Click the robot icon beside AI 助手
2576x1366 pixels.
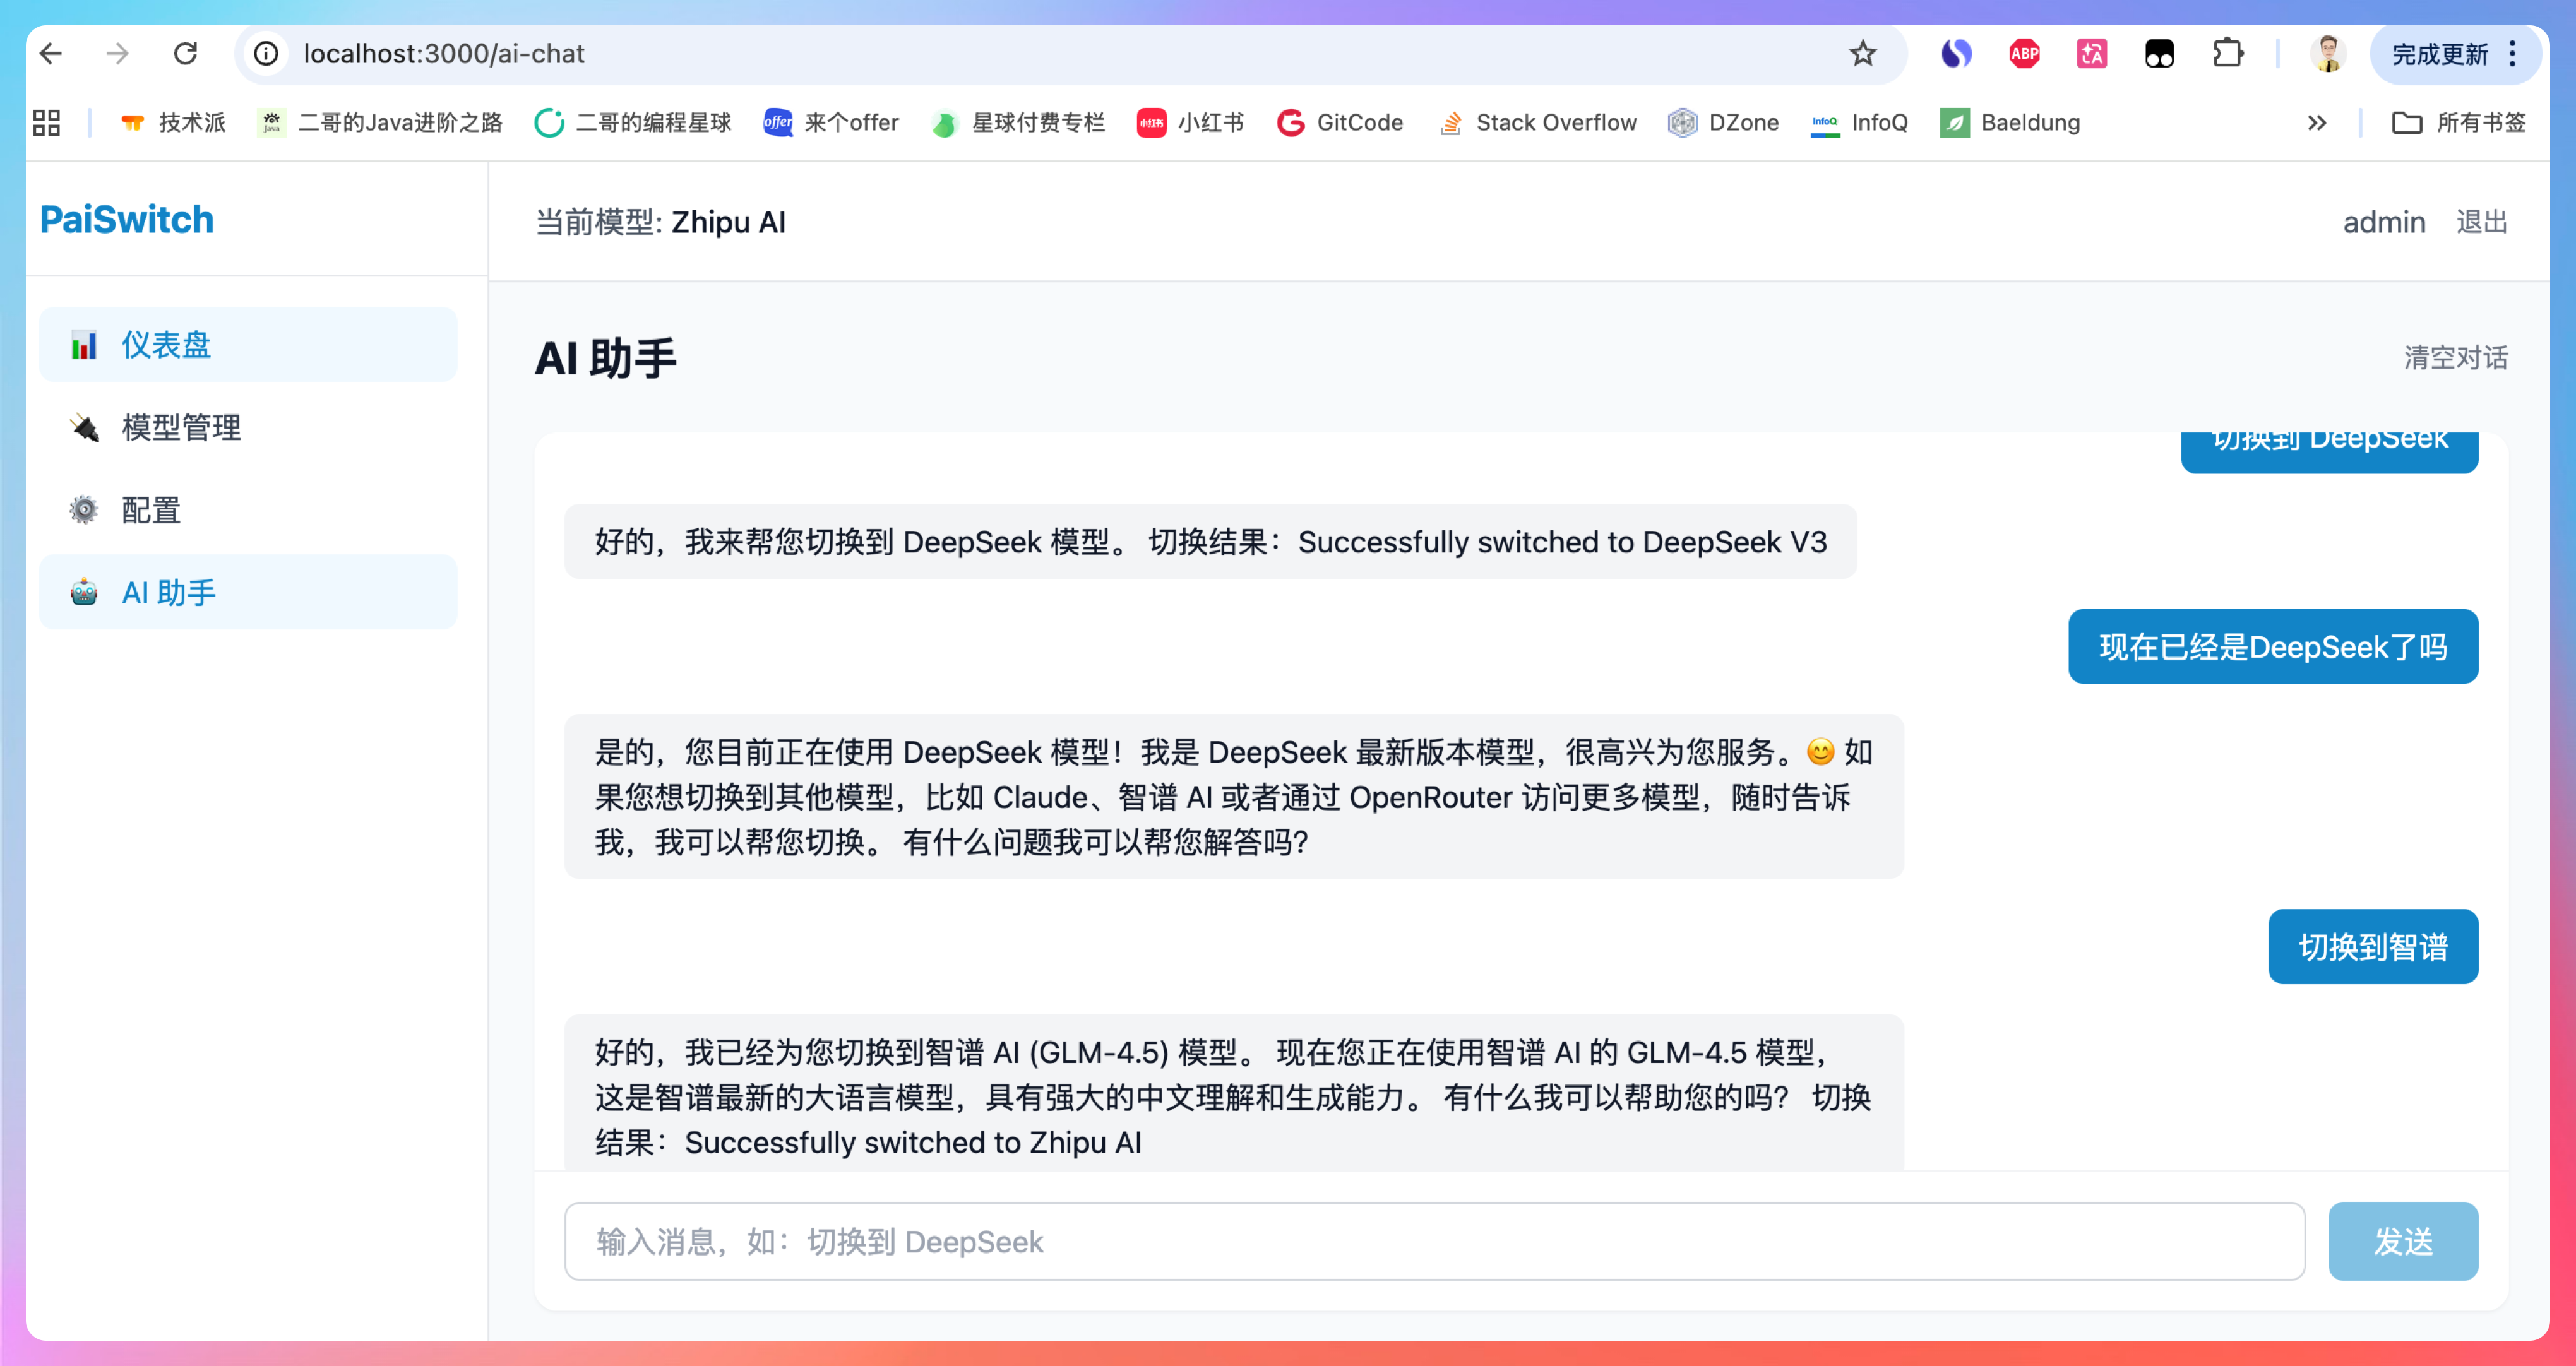click(x=85, y=591)
